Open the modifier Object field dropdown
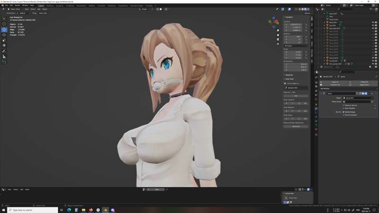Viewport: 379px width, 213px height. coord(358,98)
